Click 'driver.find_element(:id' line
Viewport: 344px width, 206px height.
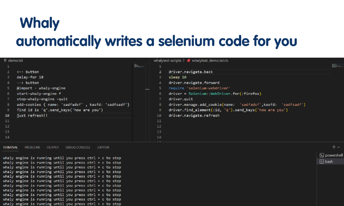pos(228,110)
